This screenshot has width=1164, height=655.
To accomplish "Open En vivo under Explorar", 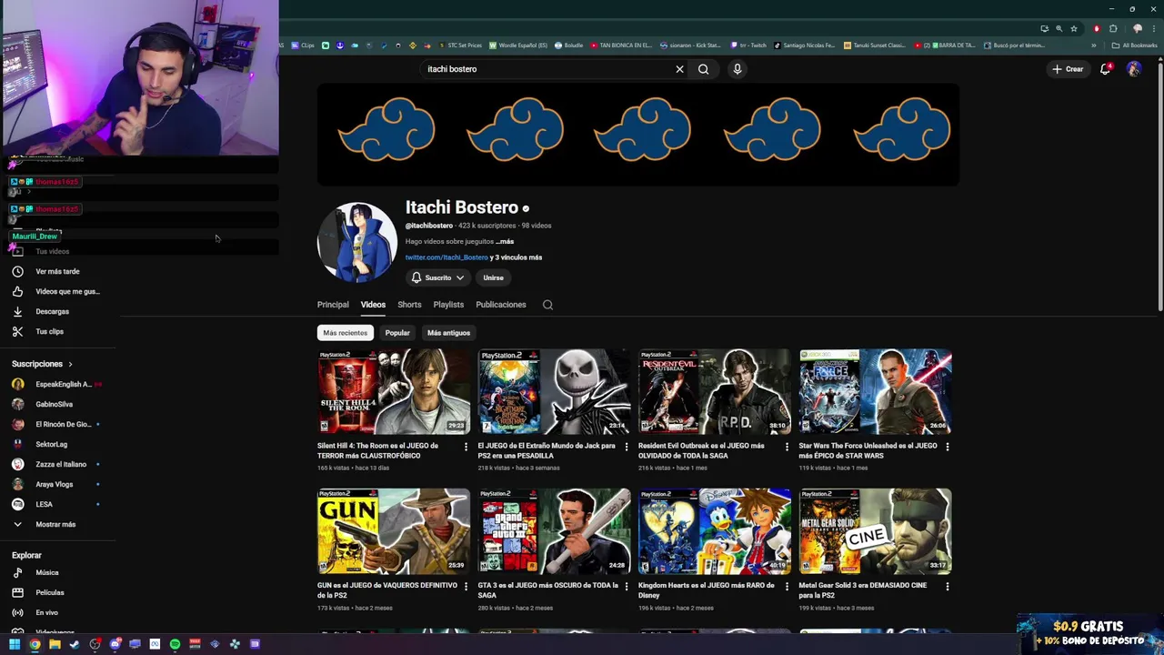I will pyautogui.click(x=36, y=612).
